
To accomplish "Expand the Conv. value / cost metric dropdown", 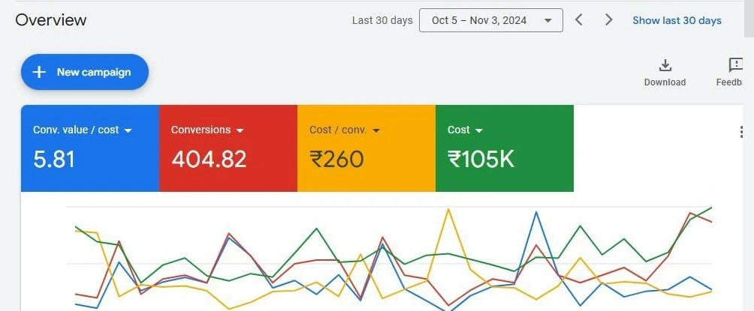I will click(128, 130).
